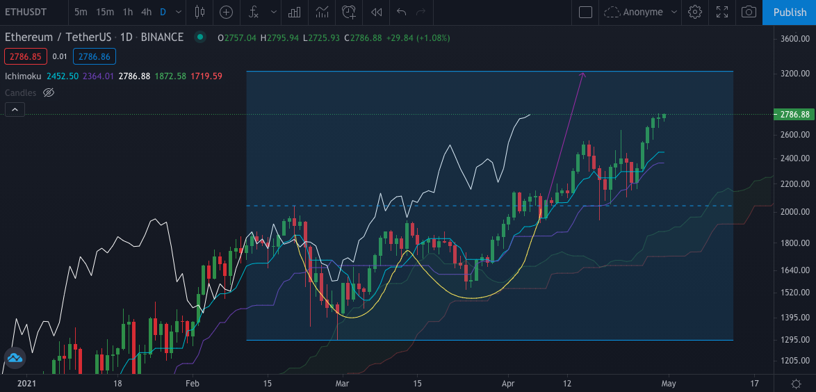Toggle the layout select square button
816x392 pixels.
[585, 12]
